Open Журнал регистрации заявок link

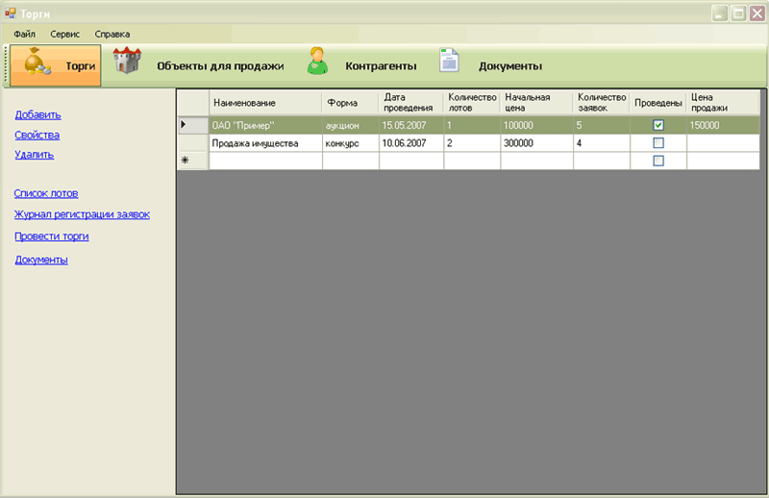click(x=82, y=214)
